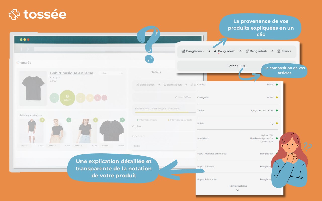Select the F score circle

point(104,98)
